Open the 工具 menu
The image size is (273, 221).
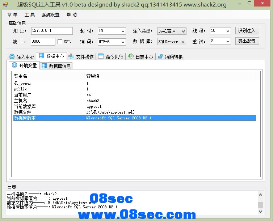pyautogui.click(x=30, y=15)
